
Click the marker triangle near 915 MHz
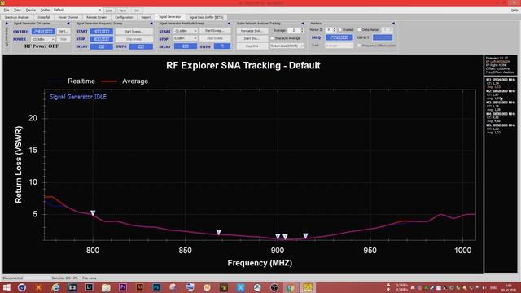[x=305, y=236]
